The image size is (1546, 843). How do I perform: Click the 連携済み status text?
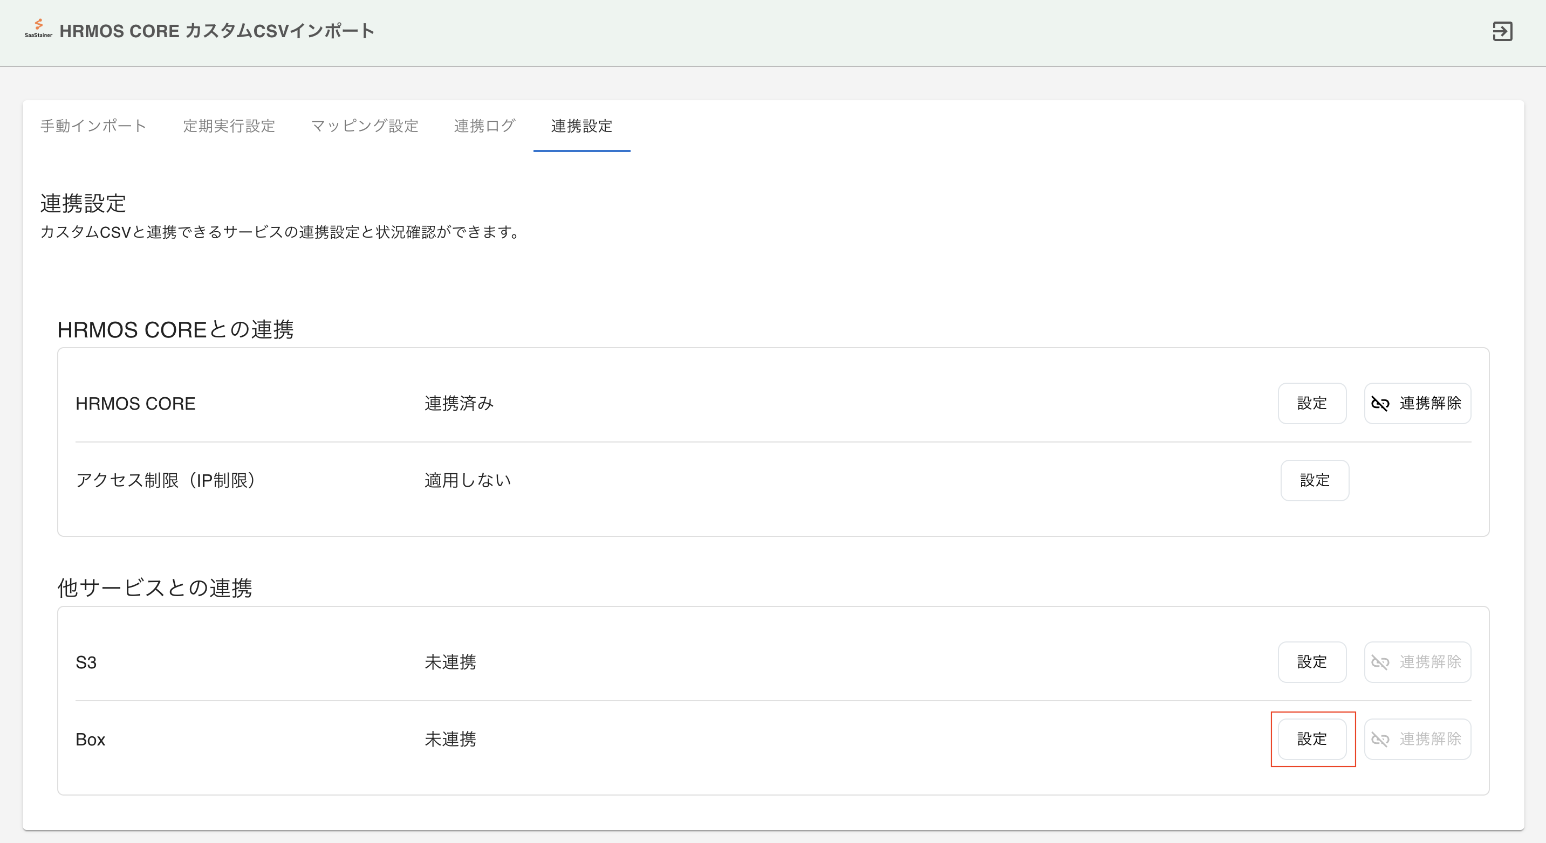coord(459,404)
